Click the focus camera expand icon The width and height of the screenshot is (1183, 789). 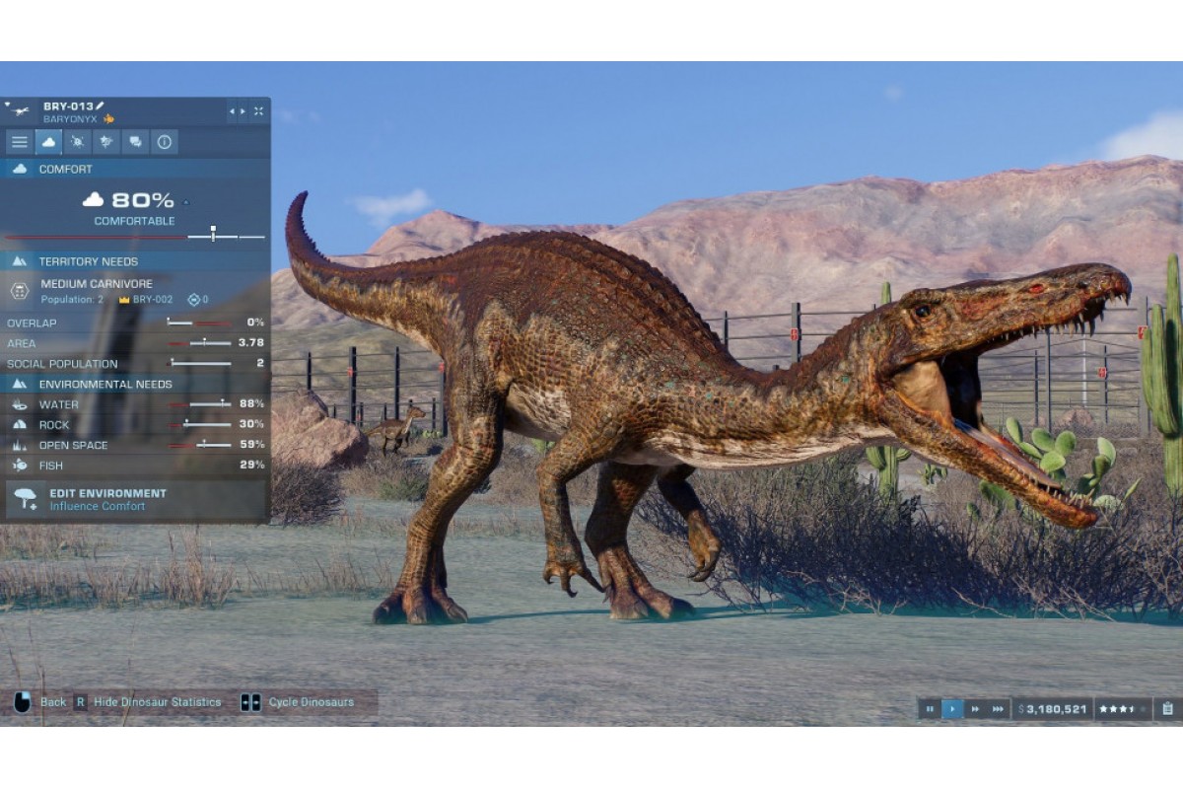pos(258,111)
